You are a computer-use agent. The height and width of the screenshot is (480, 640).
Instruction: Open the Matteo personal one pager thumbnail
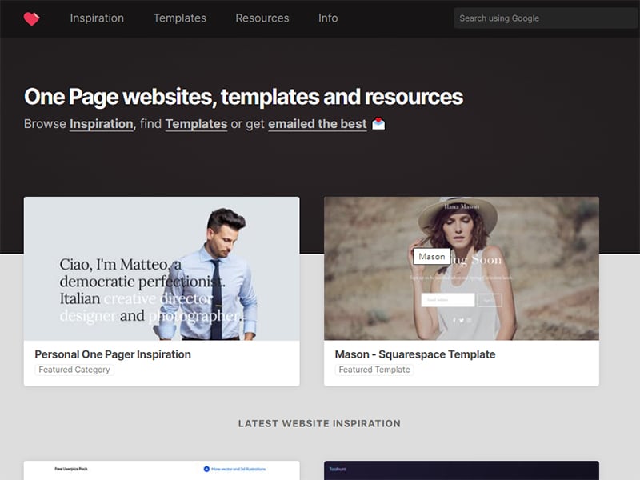click(162, 269)
